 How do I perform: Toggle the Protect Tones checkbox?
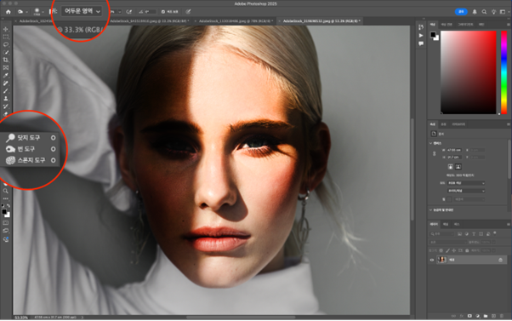coord(163,12)
